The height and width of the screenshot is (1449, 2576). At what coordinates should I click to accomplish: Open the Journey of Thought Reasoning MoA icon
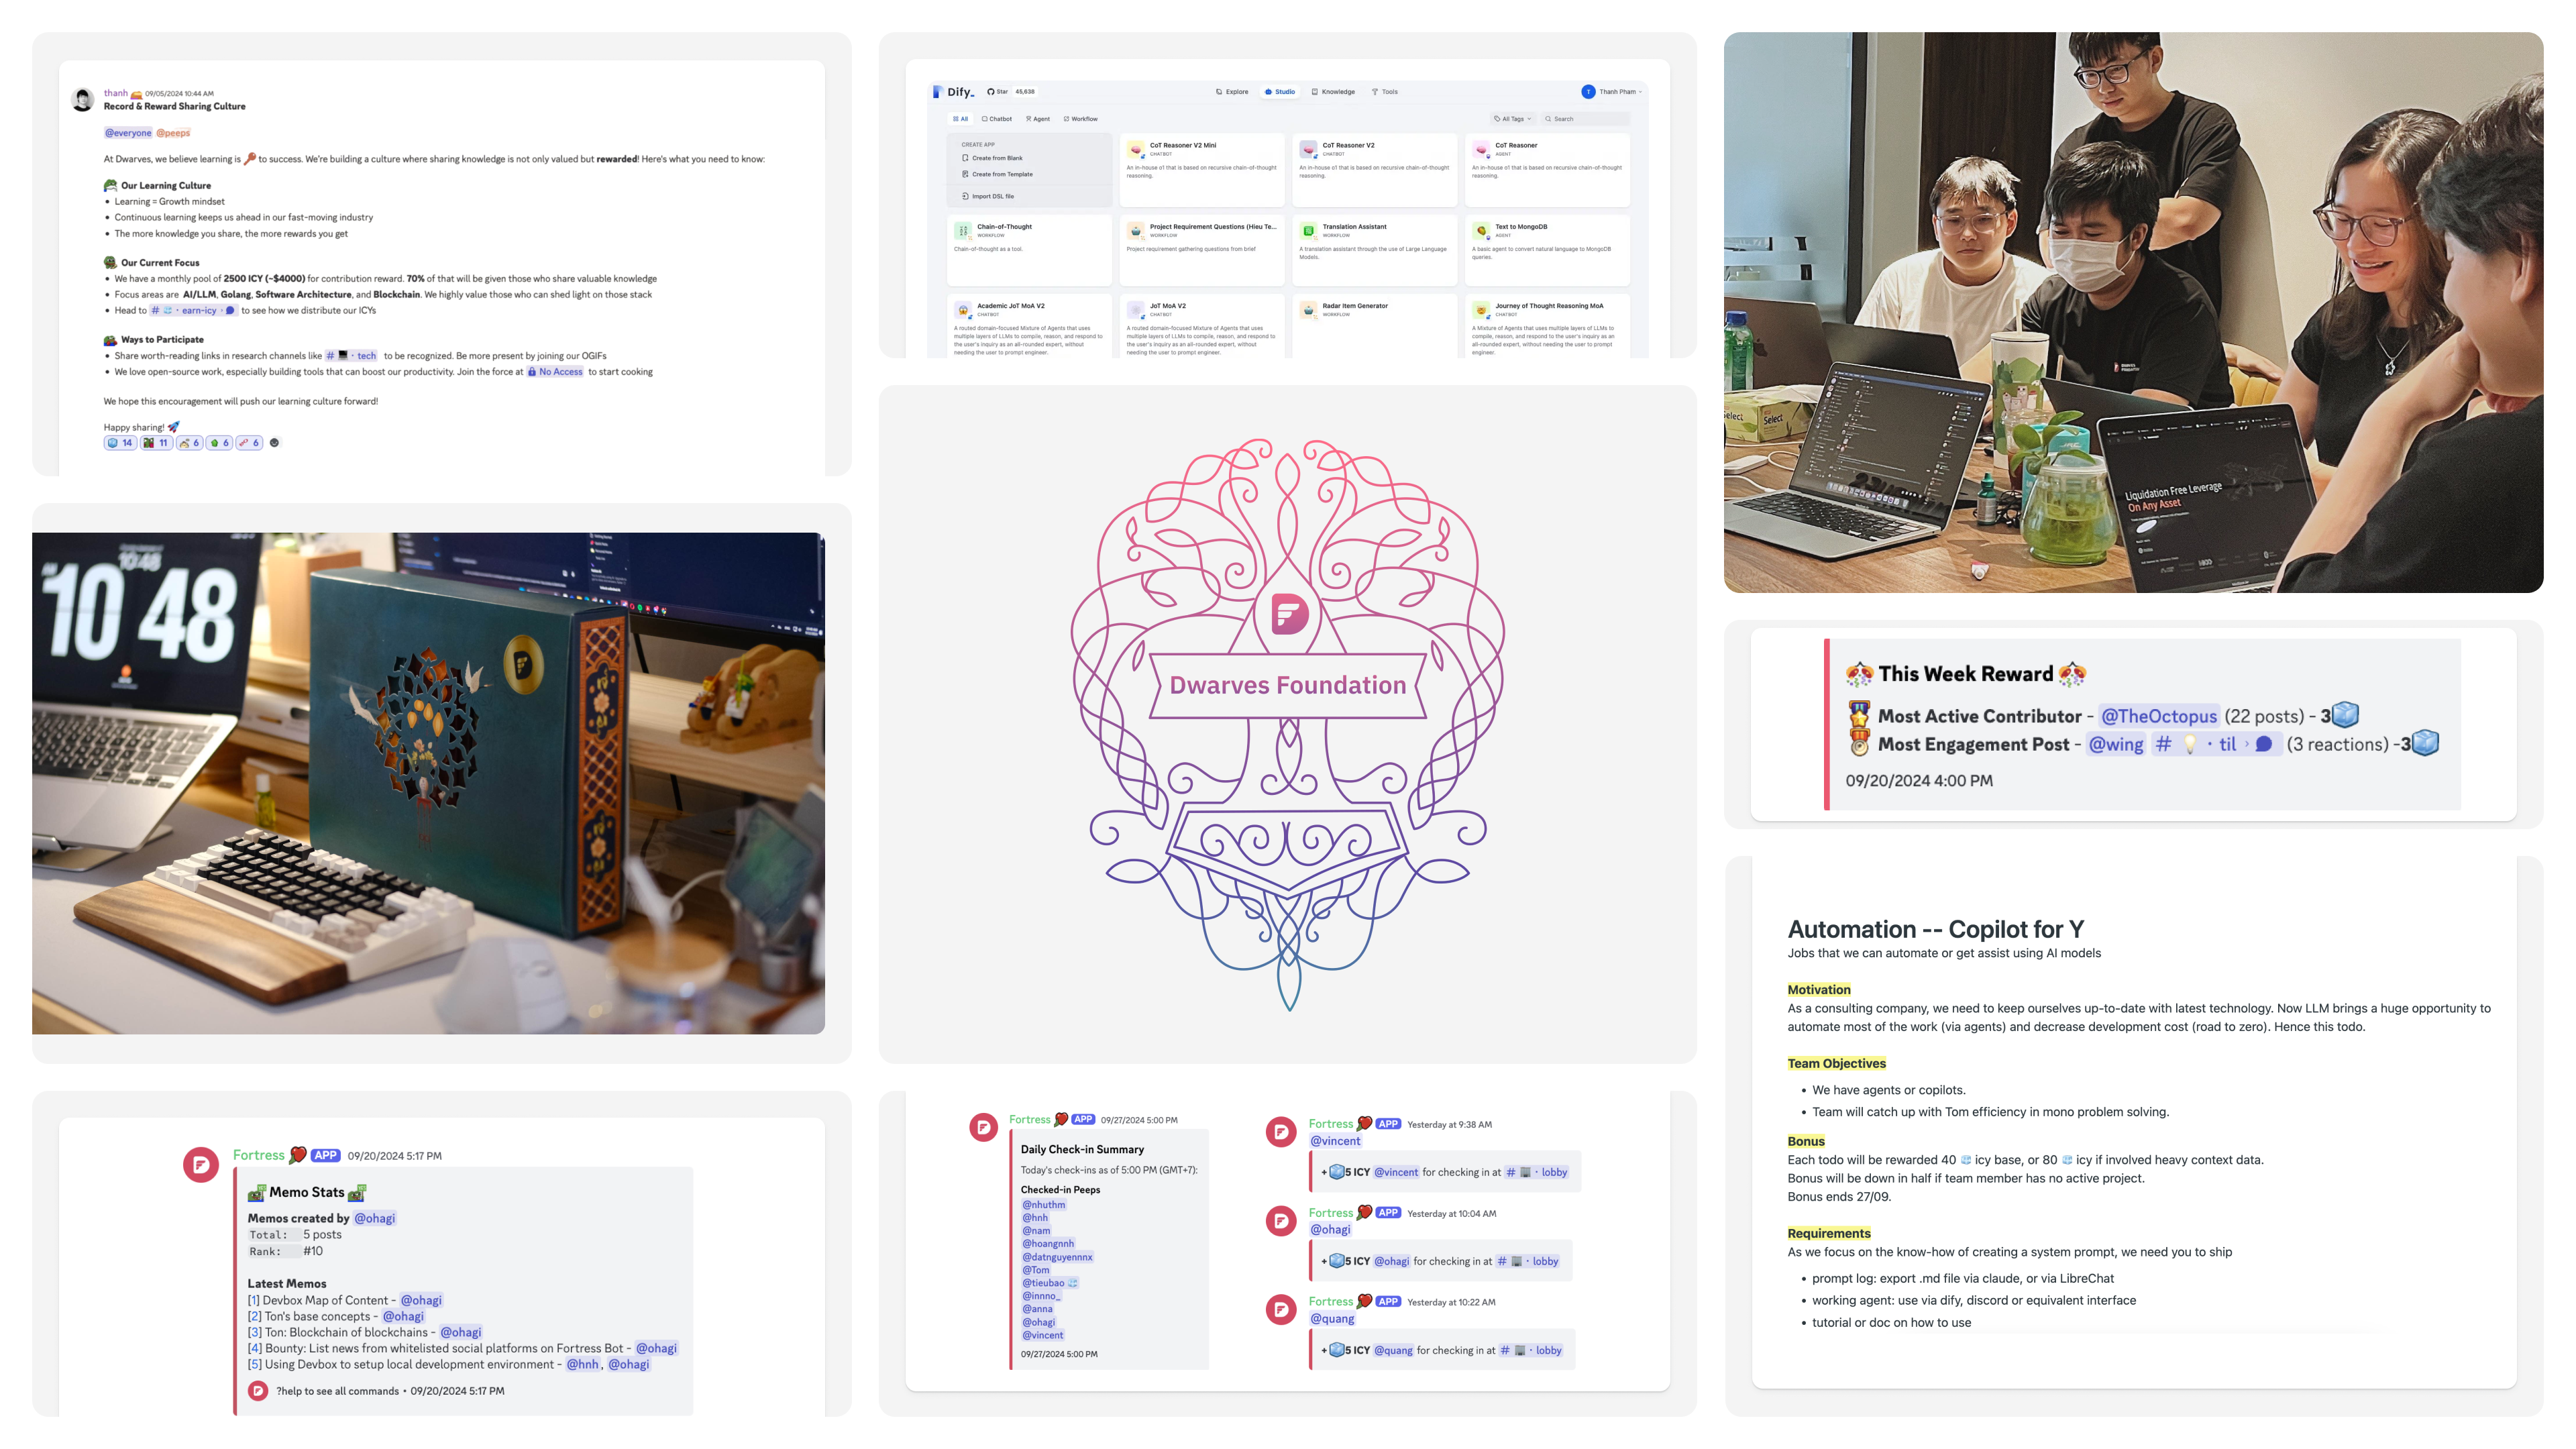point(1481,310)
